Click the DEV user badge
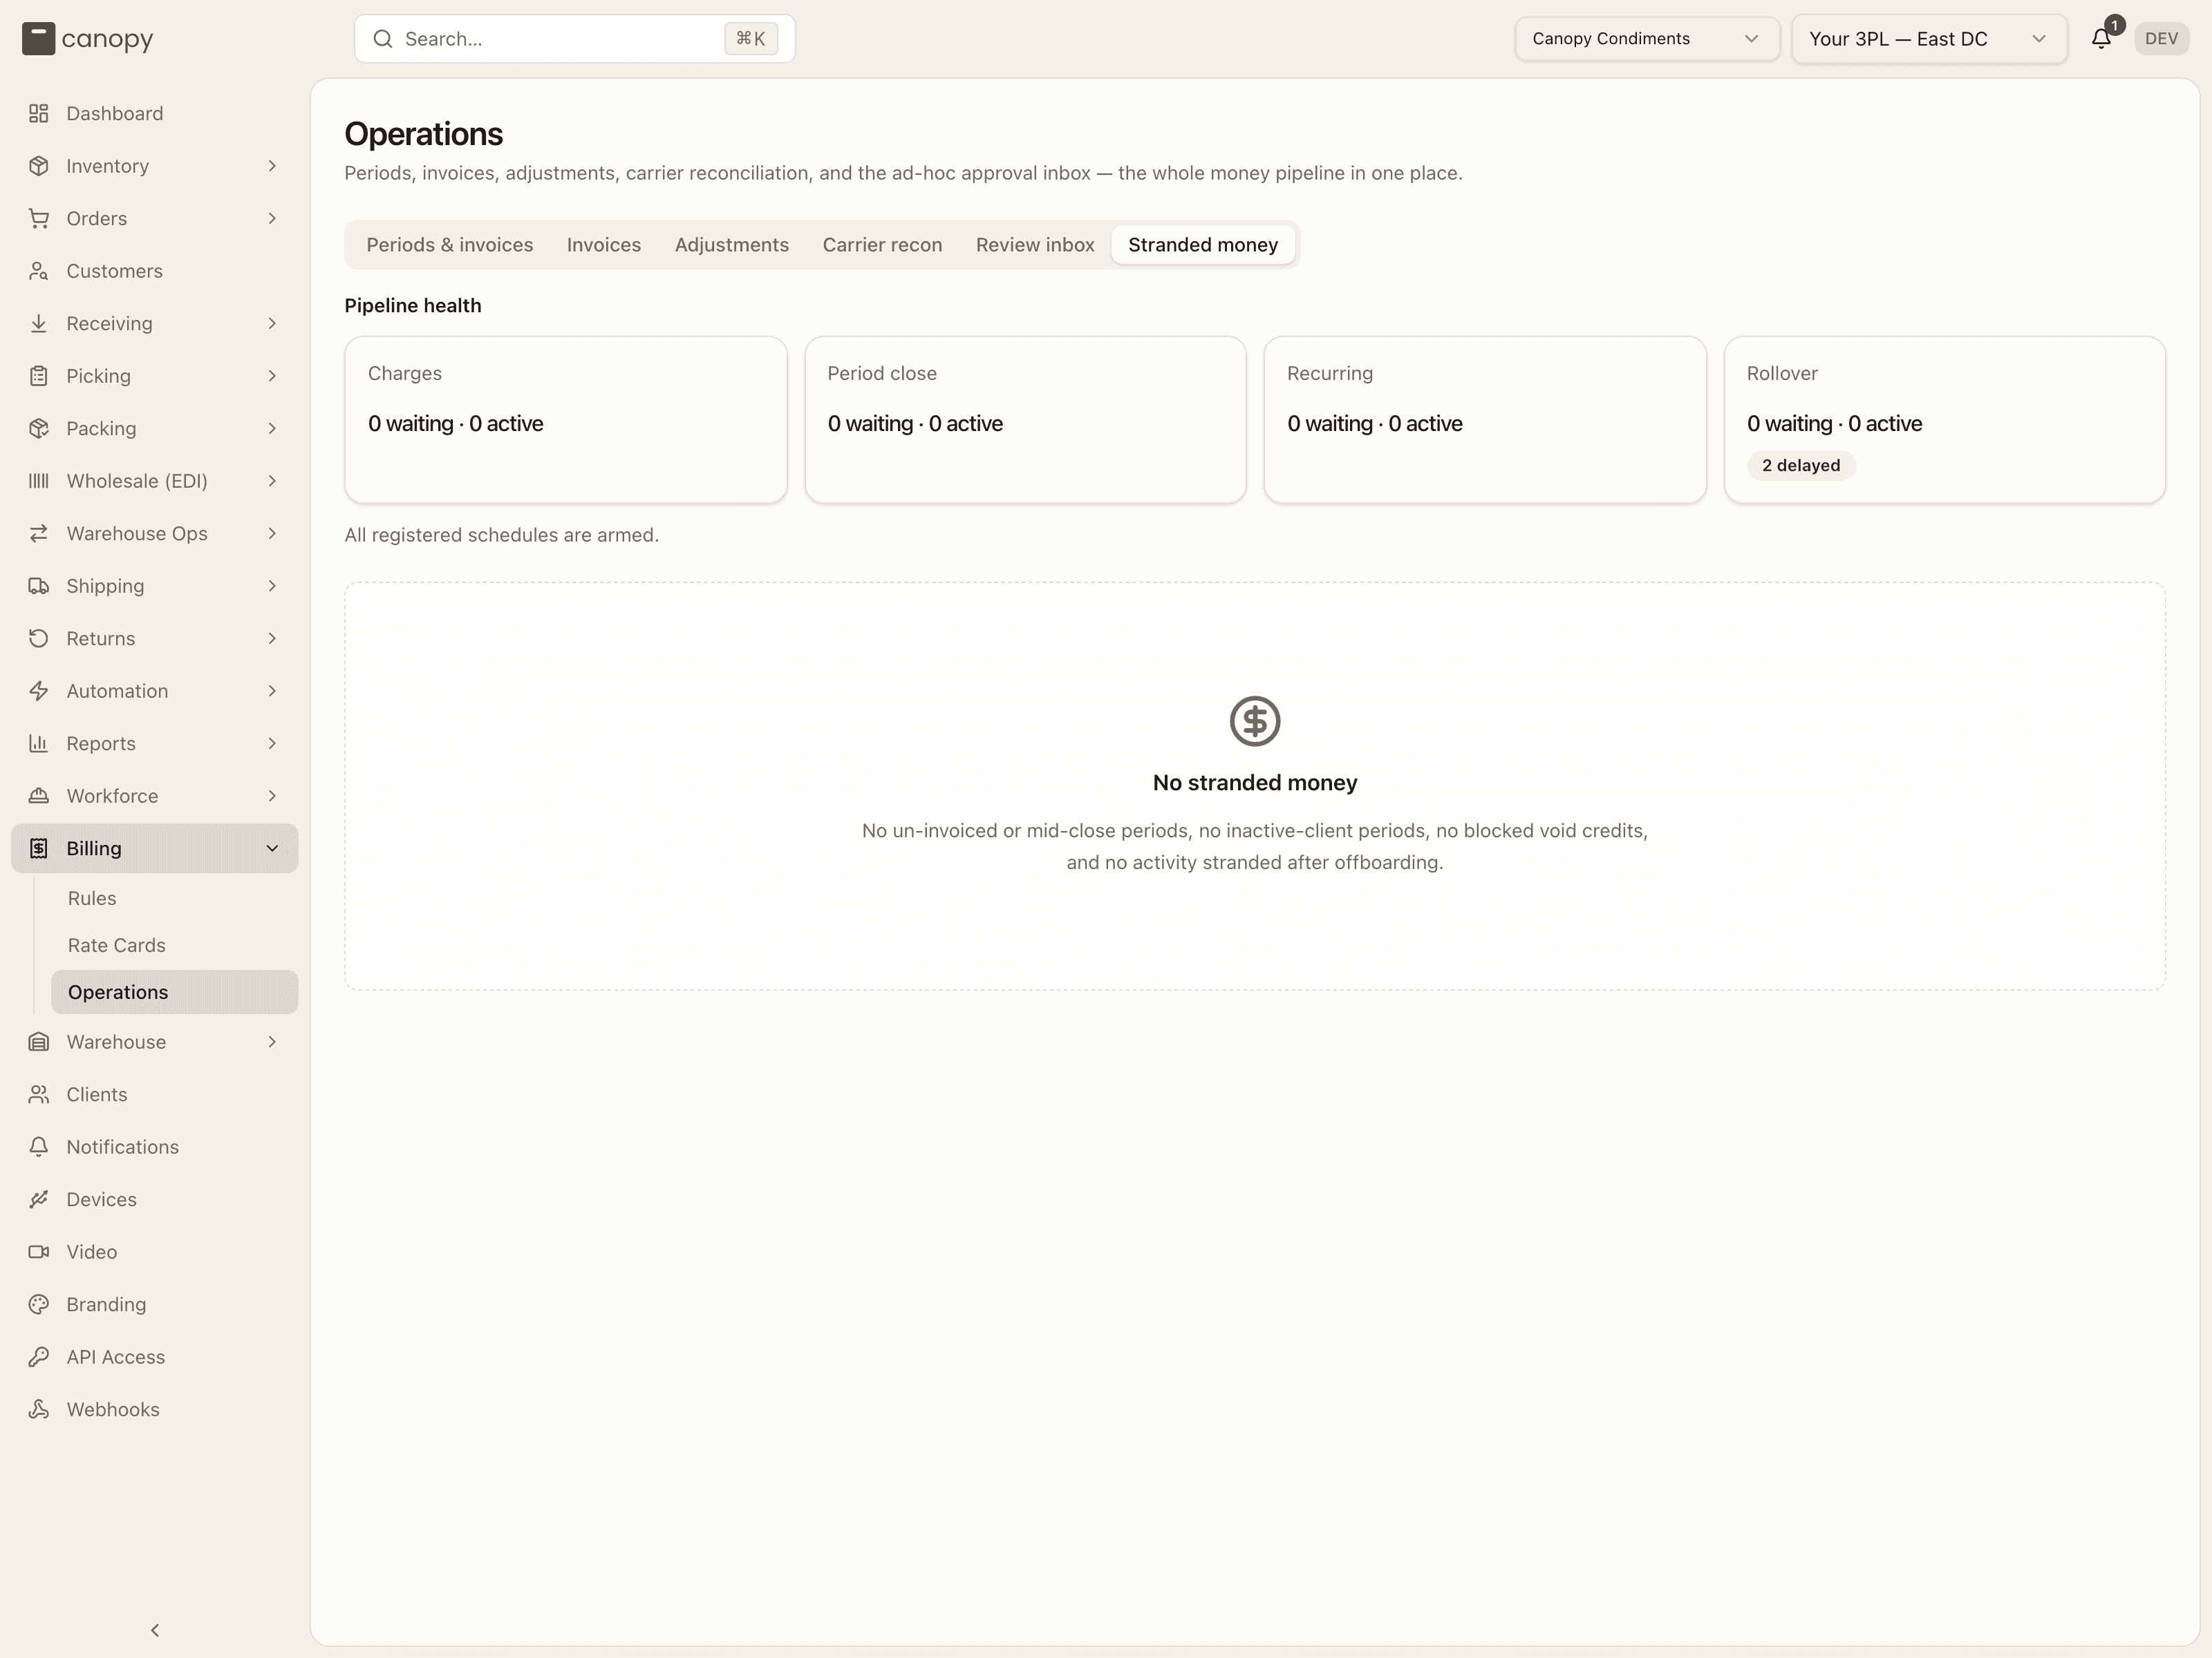2212x1658 pixels. point(2161,39)
